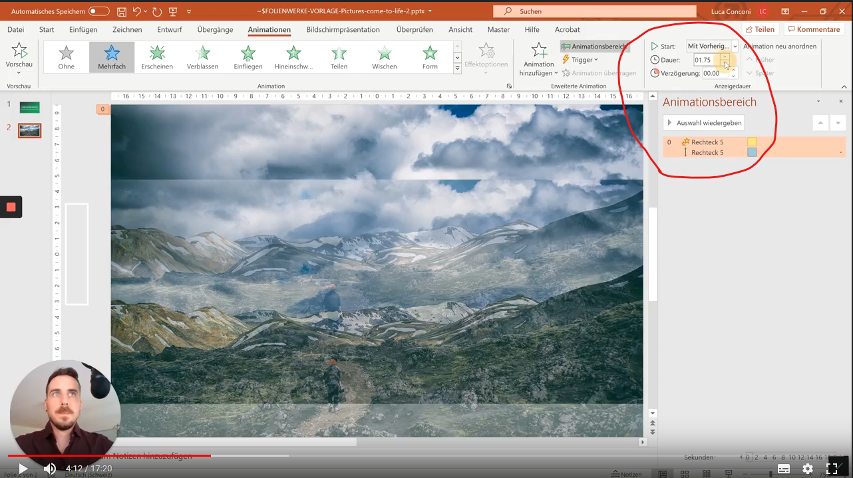Image resolution: width=853 pixels, height=478 pixels.
Task: Move the animation gallery down one row
Action: pos(457,58)
